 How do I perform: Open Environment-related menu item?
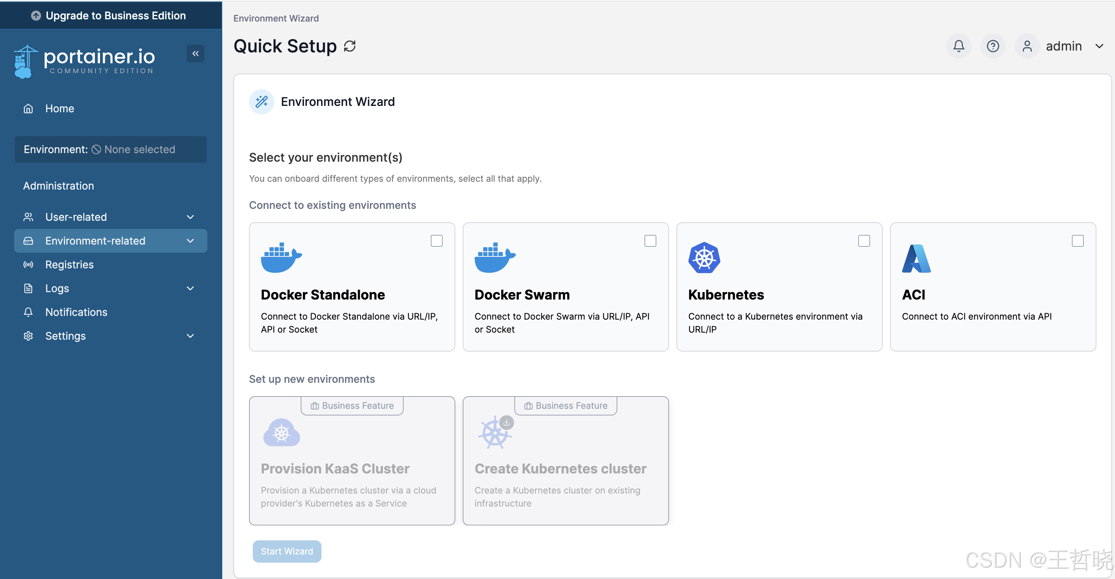[110, 240]
